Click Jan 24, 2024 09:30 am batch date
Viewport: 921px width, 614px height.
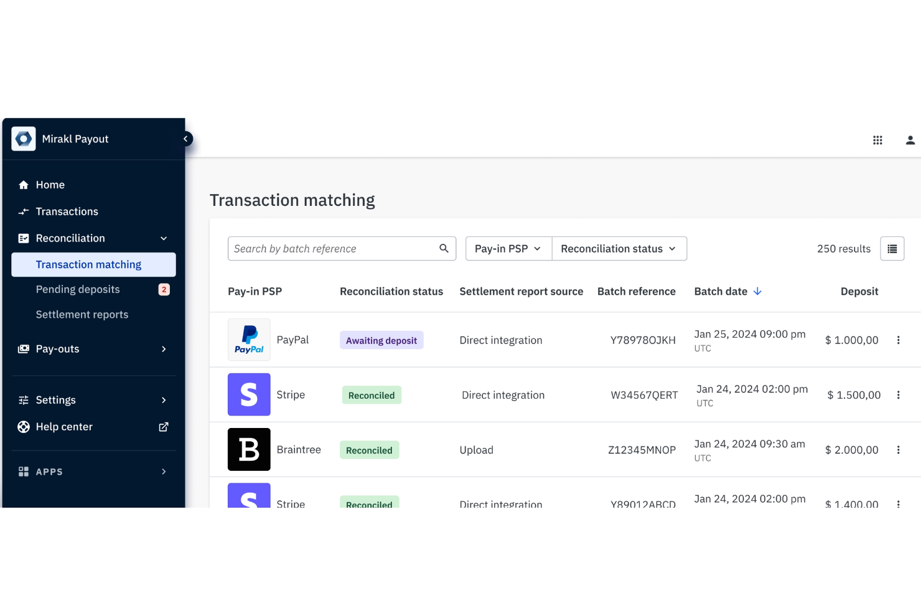pos(750,444)
